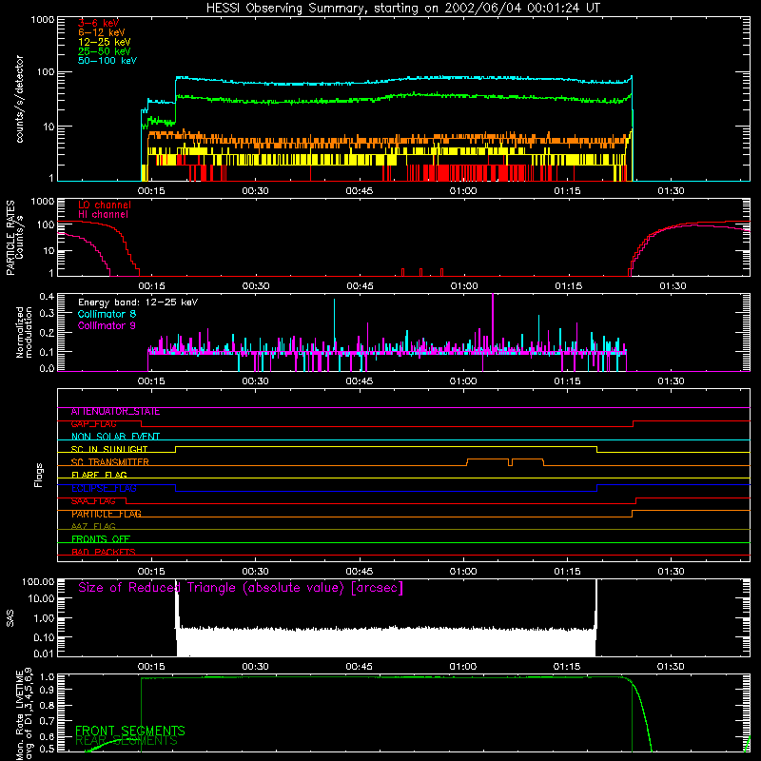Click the tallest magenta modulation spike
The height and width of the screenshot is (761, 761).
(493, 322)
